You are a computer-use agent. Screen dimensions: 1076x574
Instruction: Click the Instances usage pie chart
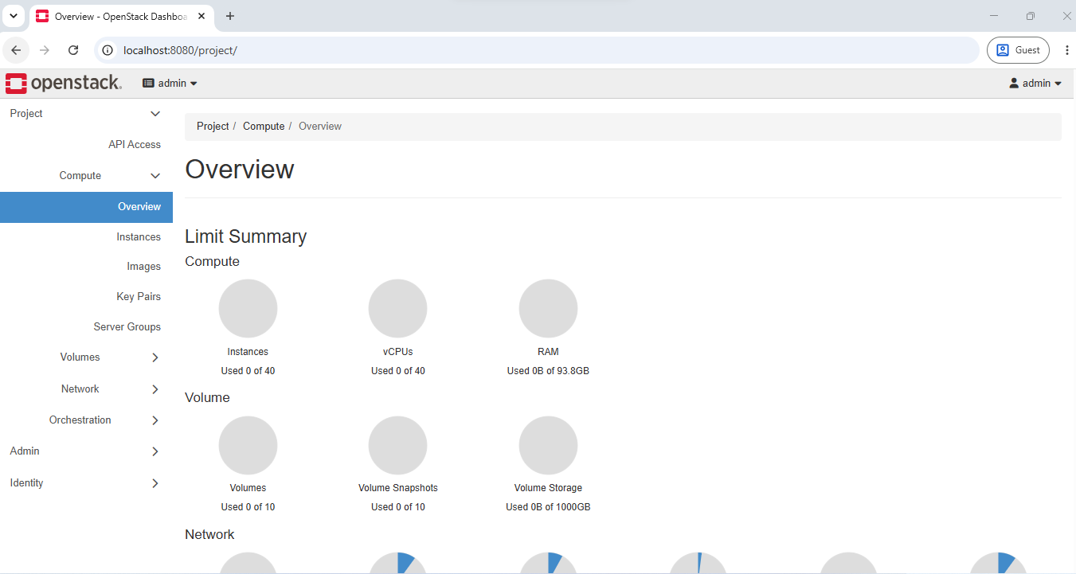(248, 308)
